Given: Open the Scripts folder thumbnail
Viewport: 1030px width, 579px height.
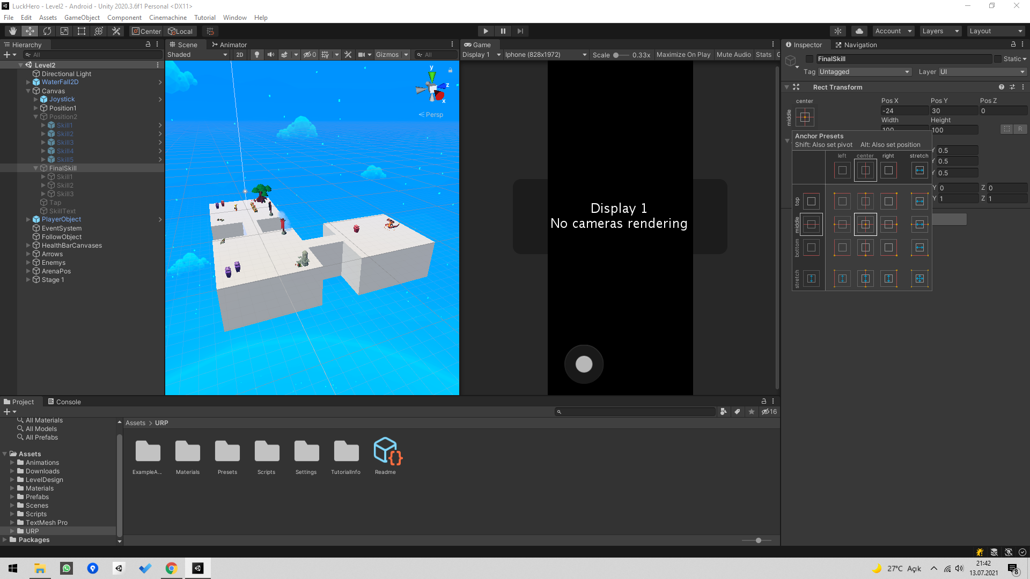Looking at the screenshot, I should (267, 451).
